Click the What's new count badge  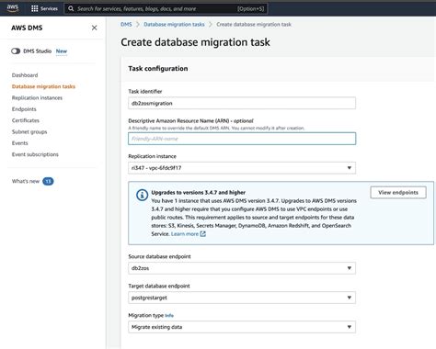point(48,181)
